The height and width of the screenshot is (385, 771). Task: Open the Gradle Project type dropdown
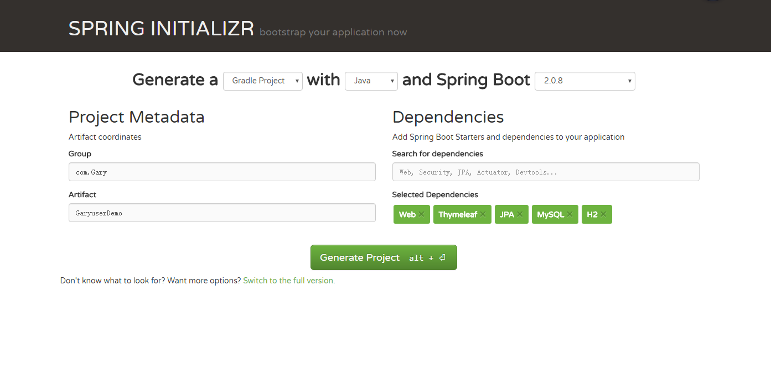263,81
